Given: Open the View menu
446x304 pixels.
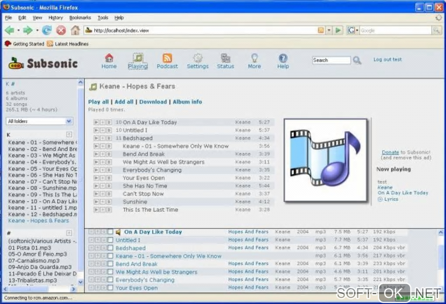Looking at the screenshot, I should pos(37,17).
